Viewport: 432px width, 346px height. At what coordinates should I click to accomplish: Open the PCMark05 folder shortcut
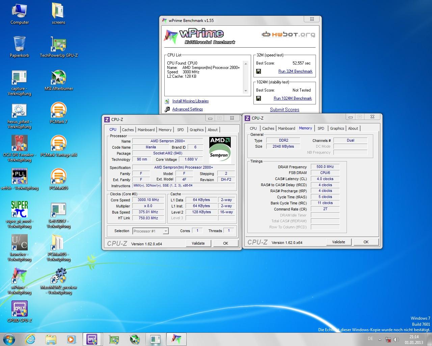[x=59, y=248]
